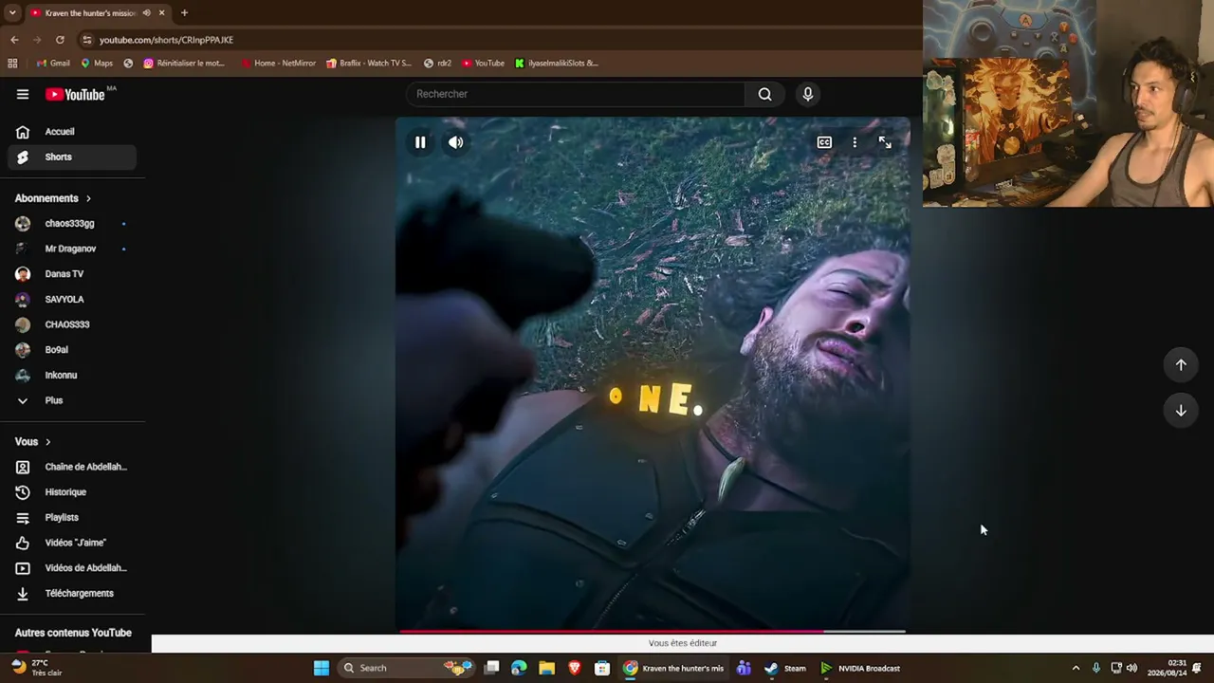Click the taskbar Search box

(406, 668)
